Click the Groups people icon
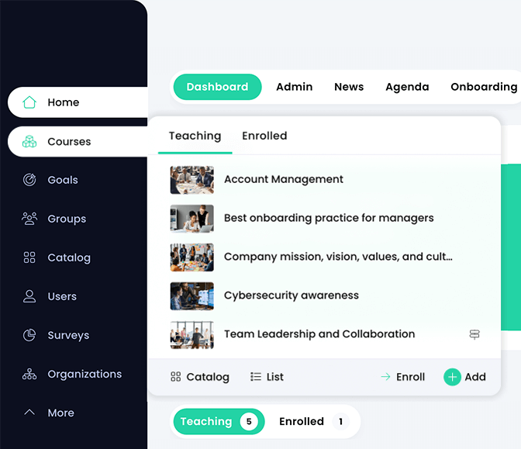This screenshot has width=521, height=449. coord(29,219)
